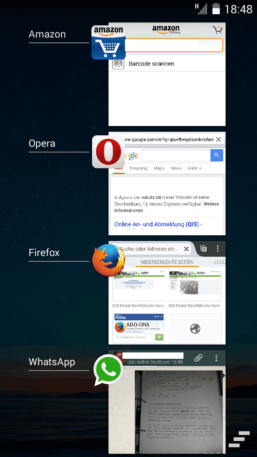Switch to Google Shopping tab

[138, 168]
